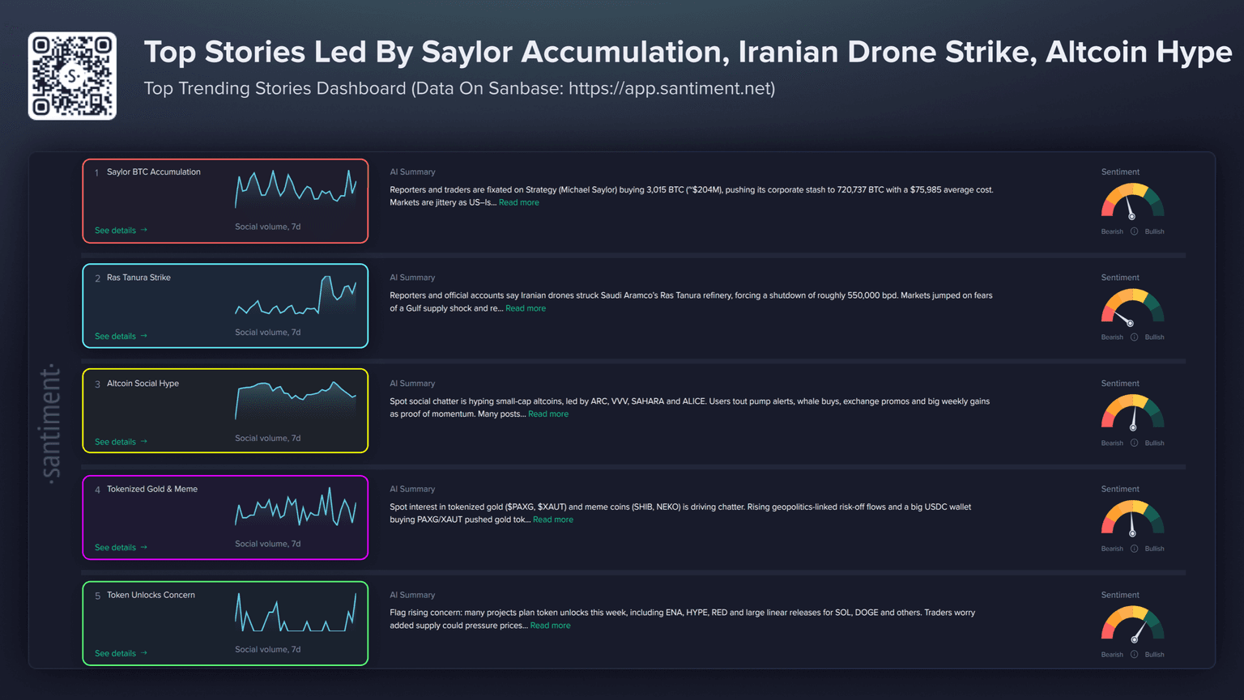Click the Santiment vertical logo
The width and height of the screenshot is (1244, 700).
click(x=50, y=423)
